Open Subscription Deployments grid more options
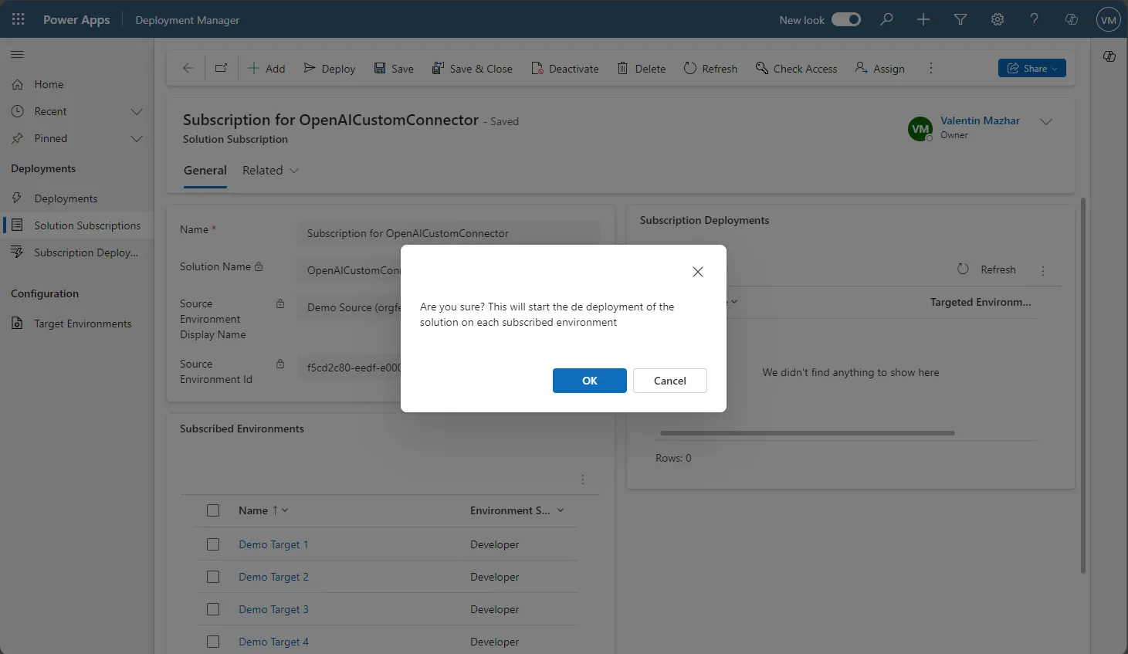The height and width of the screenshot is (654, 1128). click(x=1043, y=270)
